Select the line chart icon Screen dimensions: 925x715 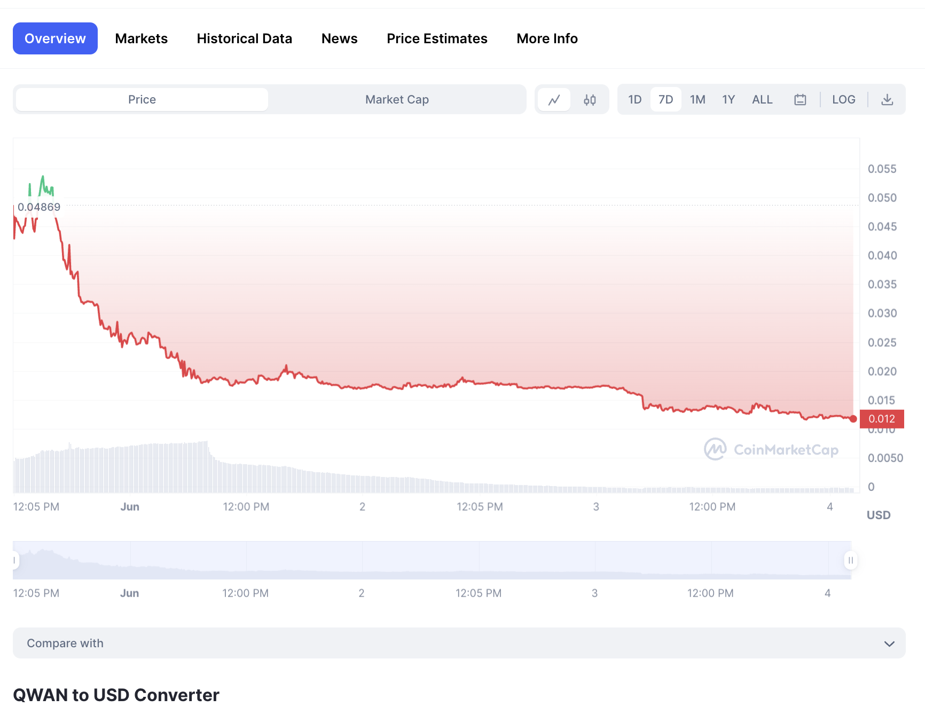[554, 99]
